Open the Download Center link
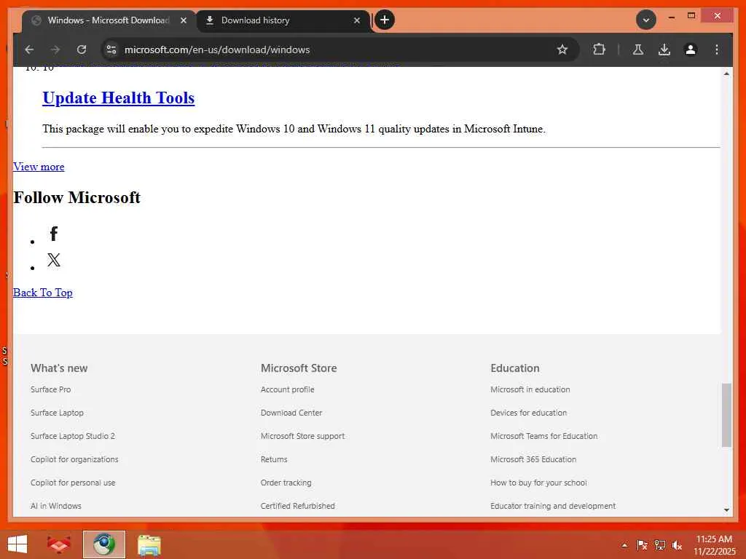The image size is (746, 559). 291,413
